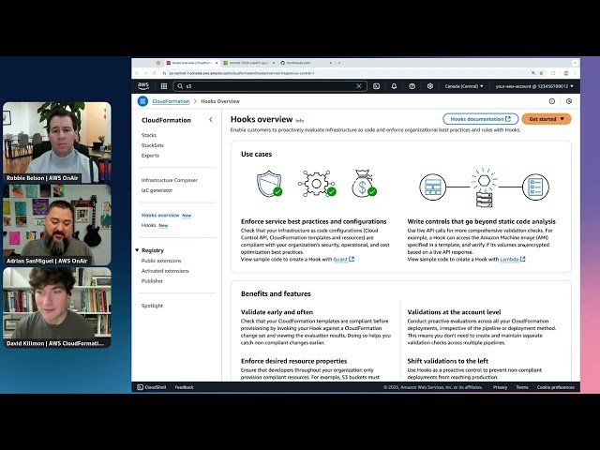
Task: Open the Lambda sample code link
Action: (x=513, y=259)
